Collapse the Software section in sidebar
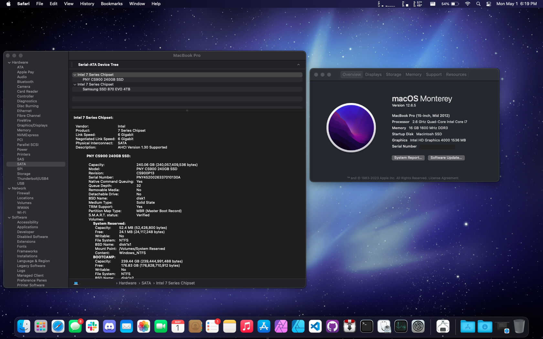The image size is (543, 339). point(9,218)
